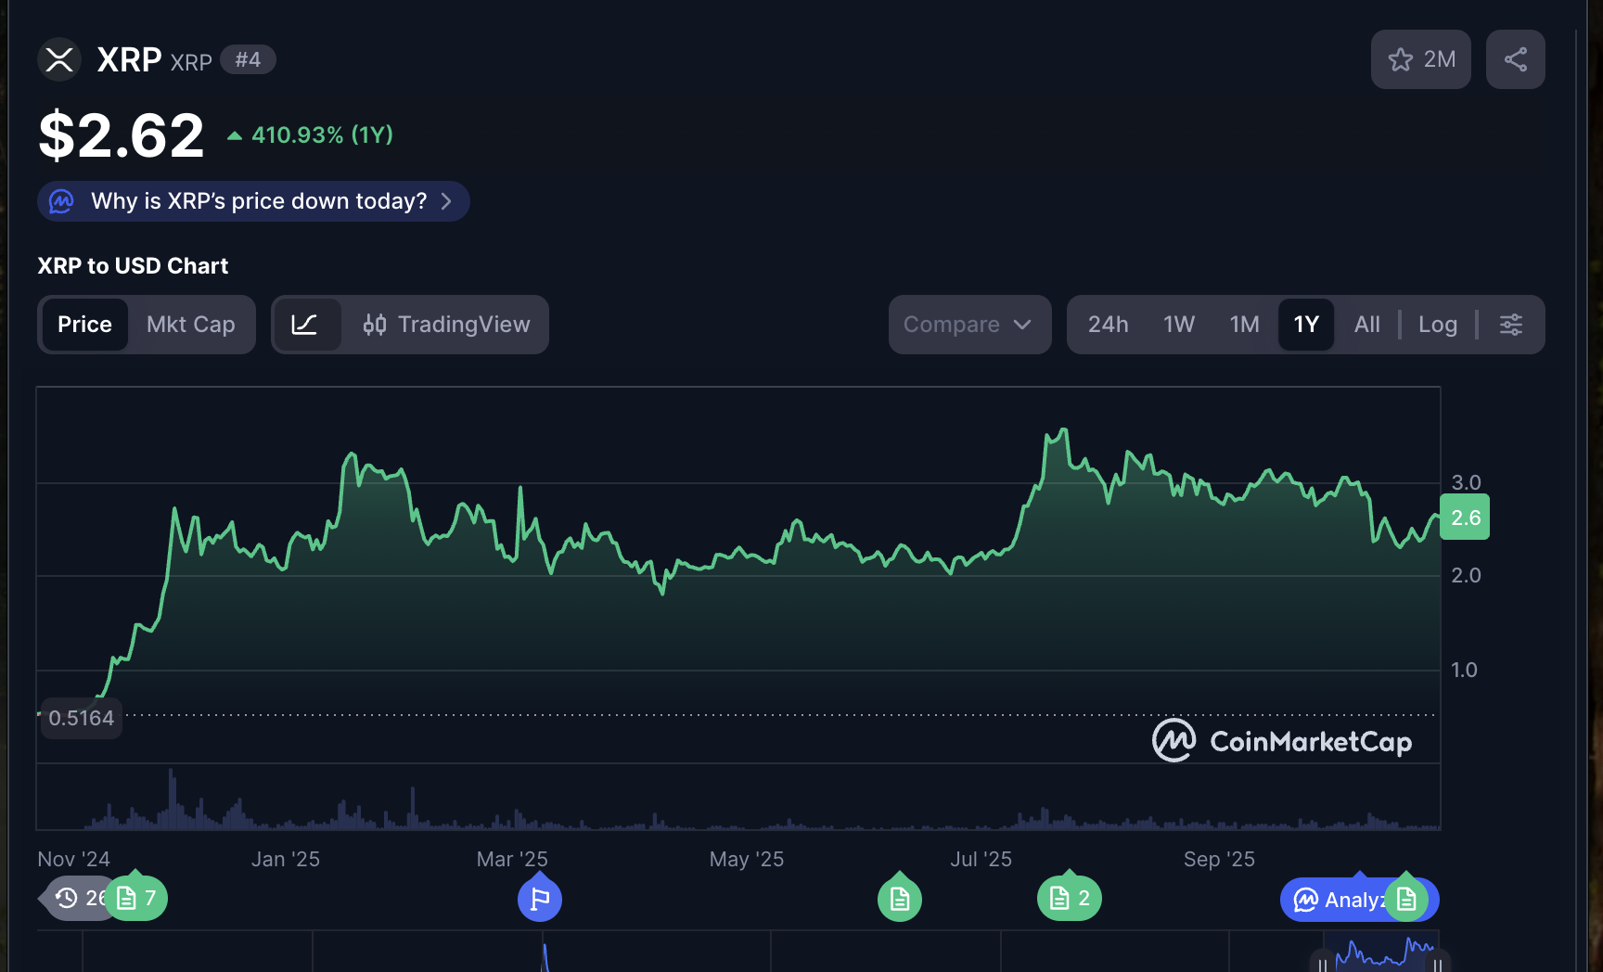Click the share icon button

[x=1515, y=59]
